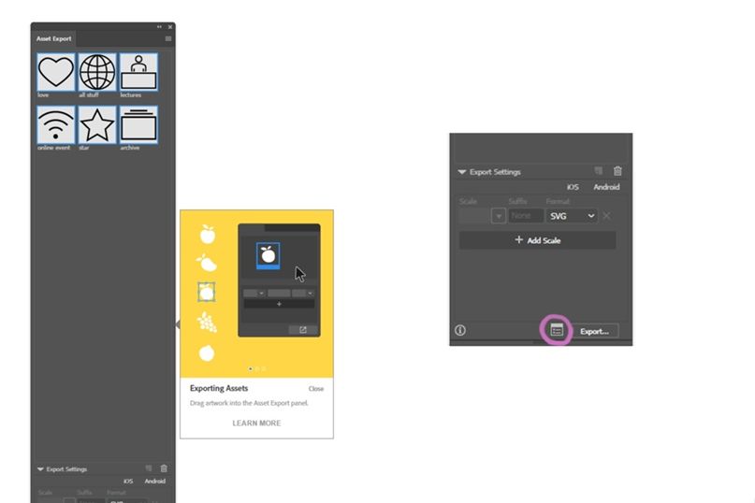
Task: Click the info icon beside Export
Action: 460,330
